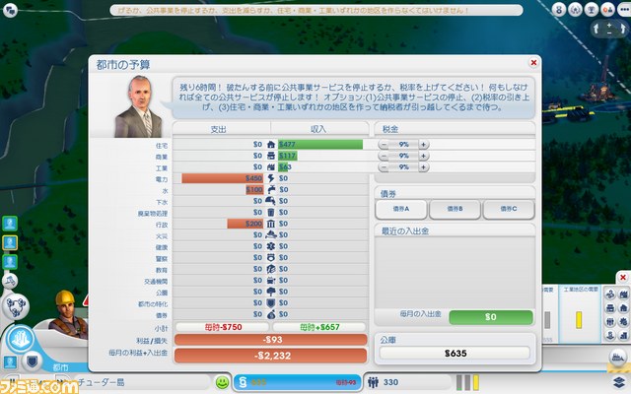Open the three-dots options menu

coord(624,9)
